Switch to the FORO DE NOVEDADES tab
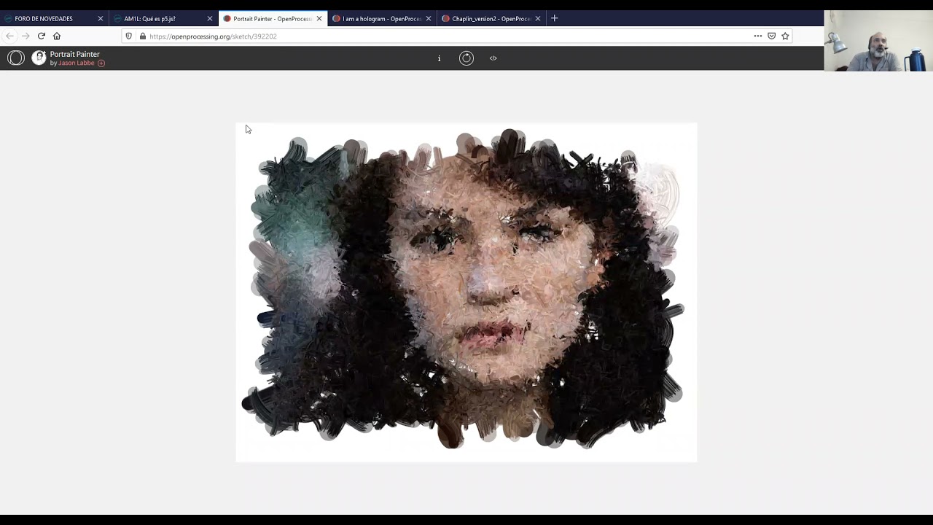 click(x=55, y=18)
